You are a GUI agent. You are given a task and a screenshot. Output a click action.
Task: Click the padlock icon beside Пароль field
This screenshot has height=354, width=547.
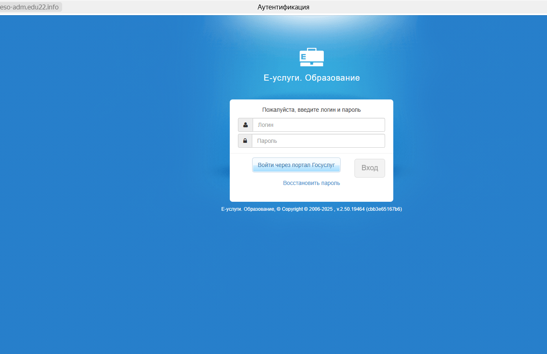[245, 141]
